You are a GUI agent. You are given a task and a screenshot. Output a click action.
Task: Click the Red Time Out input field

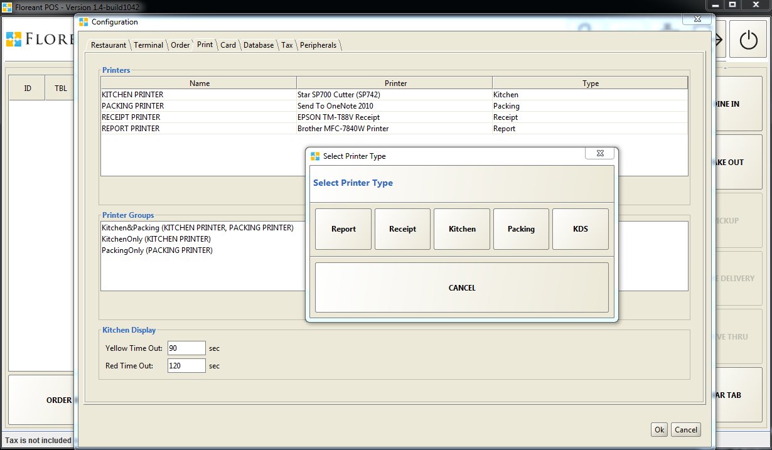pos(186,365)
